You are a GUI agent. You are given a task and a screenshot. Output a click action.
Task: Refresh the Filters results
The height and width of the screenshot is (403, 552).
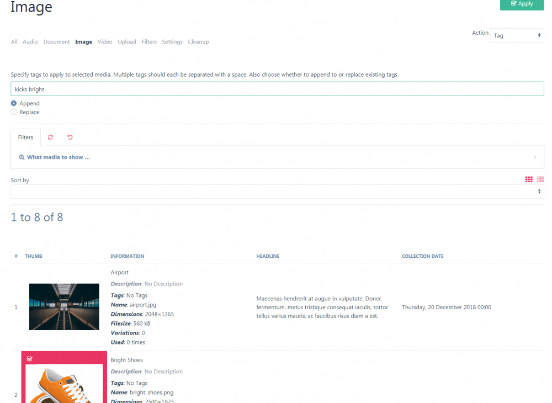click(50, 137)
